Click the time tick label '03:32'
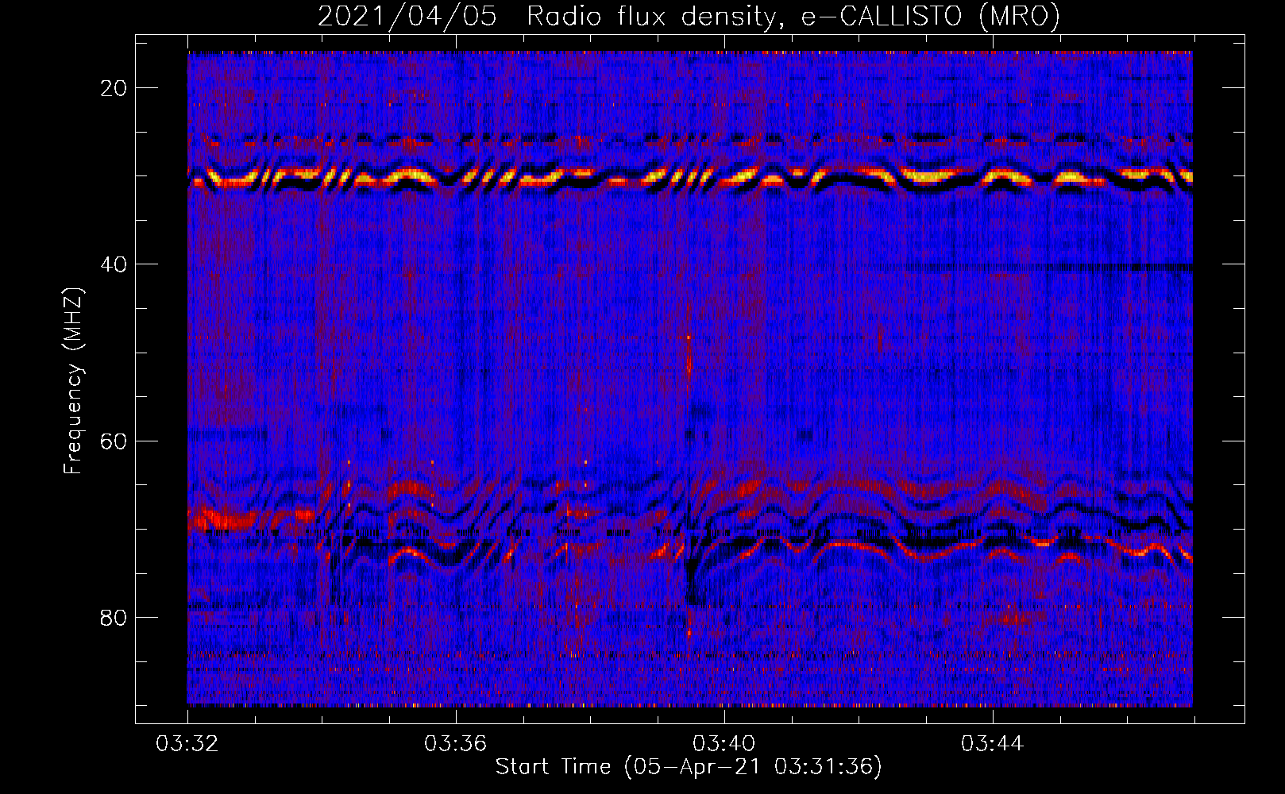The image size is (1285, 794). pyautogui.click(x=187, y=744)
